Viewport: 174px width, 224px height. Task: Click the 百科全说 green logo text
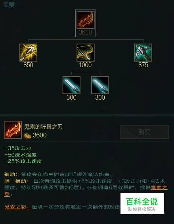142,202
